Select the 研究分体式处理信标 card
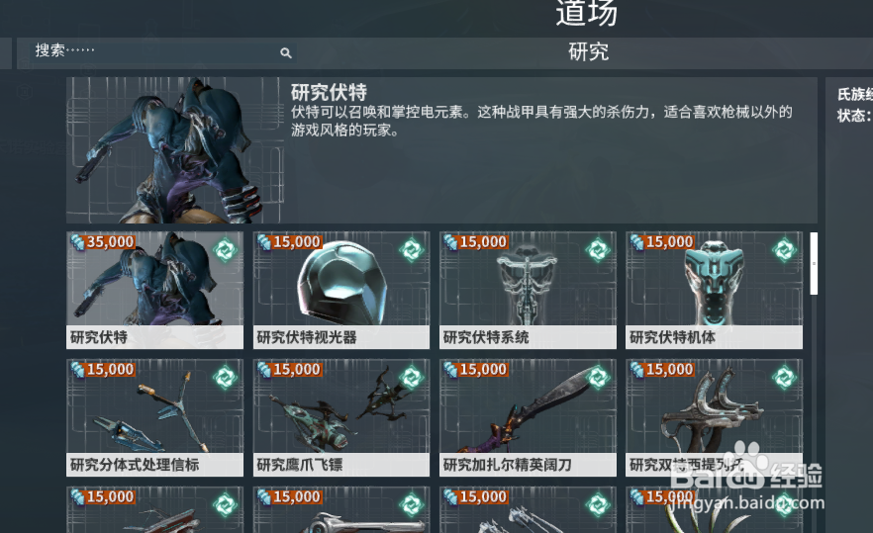 154,418
